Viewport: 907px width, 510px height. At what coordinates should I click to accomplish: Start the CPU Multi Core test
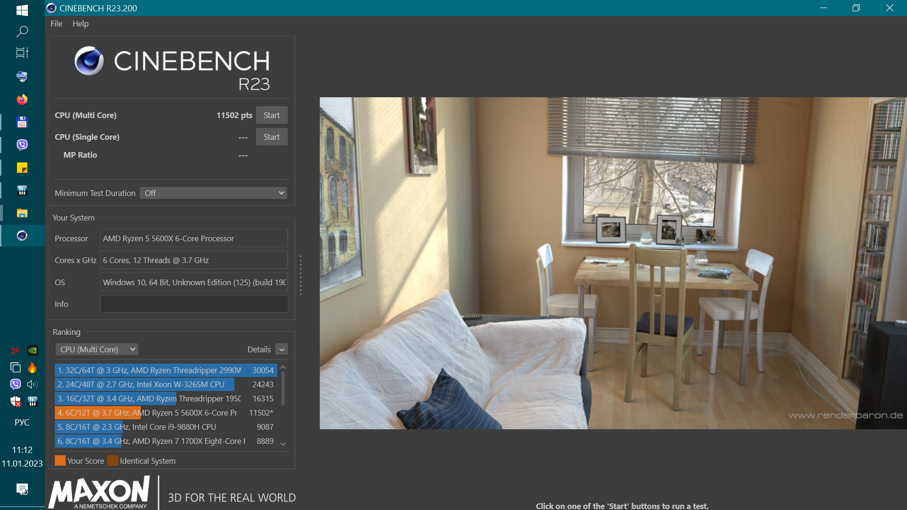pos(272,115)
